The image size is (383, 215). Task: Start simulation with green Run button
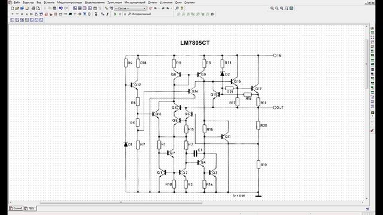(x=115, y=14)
